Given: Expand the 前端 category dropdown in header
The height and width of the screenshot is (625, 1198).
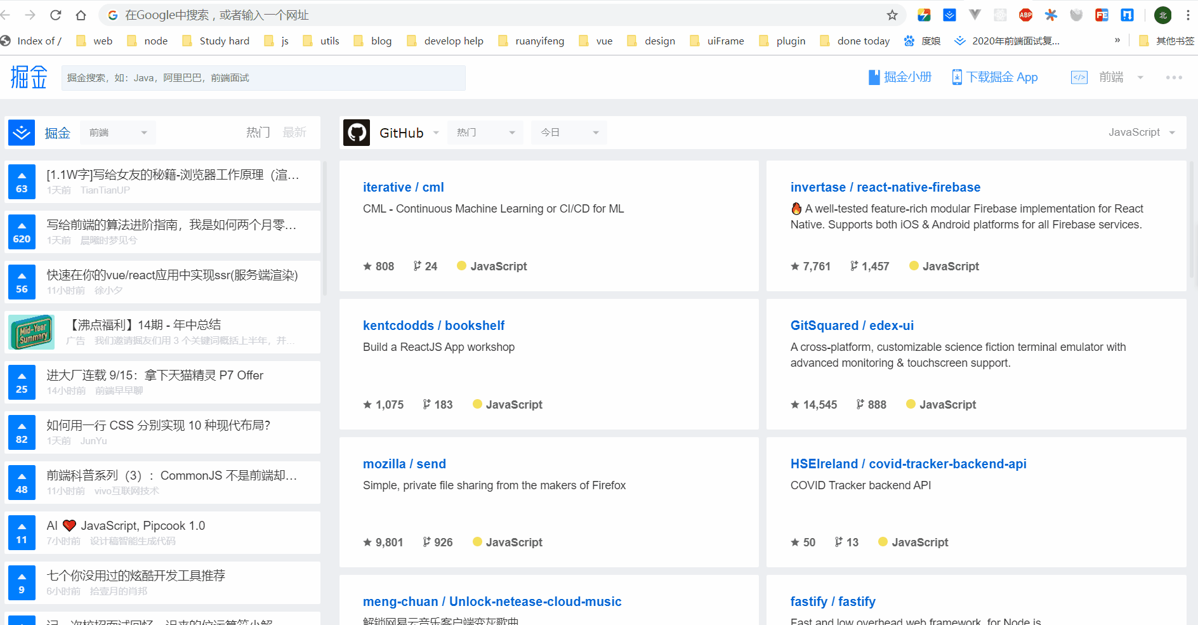Looking at the screenshot, I should (1140, 77).
